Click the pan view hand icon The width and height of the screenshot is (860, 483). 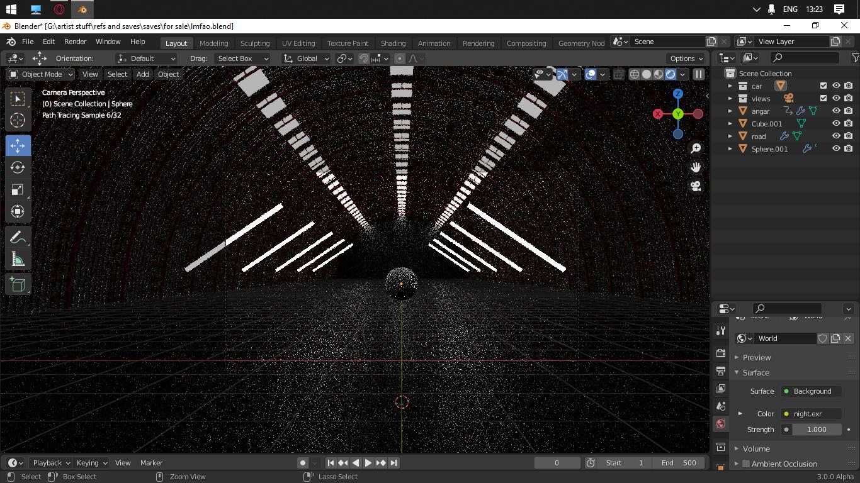696,167
